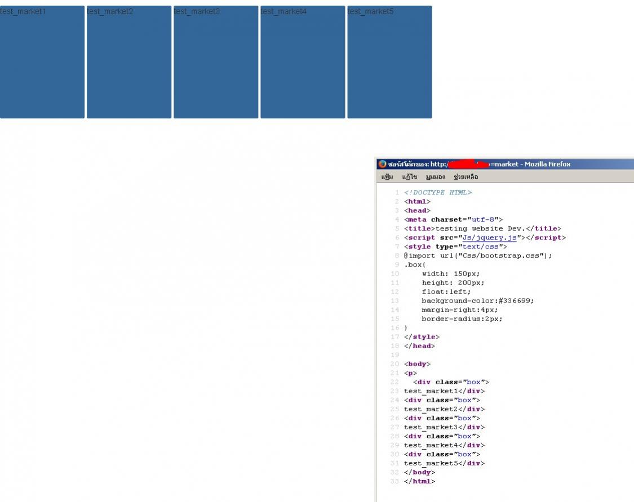Click the closing </html> tag line
The width and height of the screenshot is (634, 502).
[x=420, y=481]
